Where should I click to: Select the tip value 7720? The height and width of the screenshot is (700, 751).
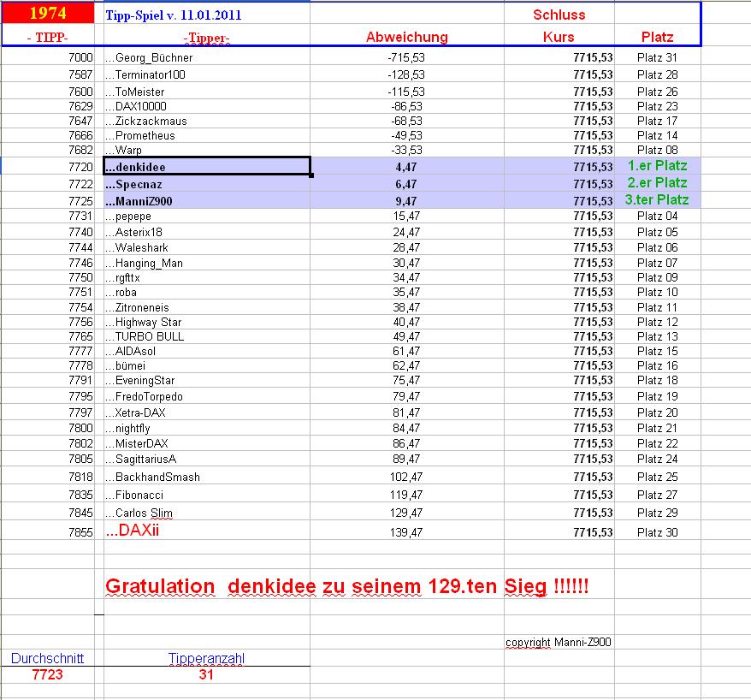(80, 167)
